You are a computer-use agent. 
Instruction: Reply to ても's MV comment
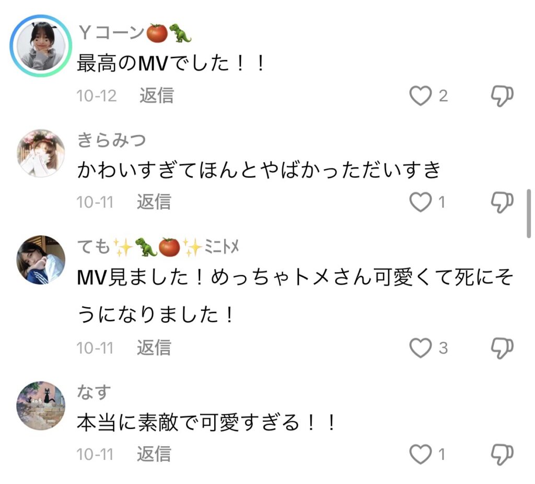click(x=154, y=347)
